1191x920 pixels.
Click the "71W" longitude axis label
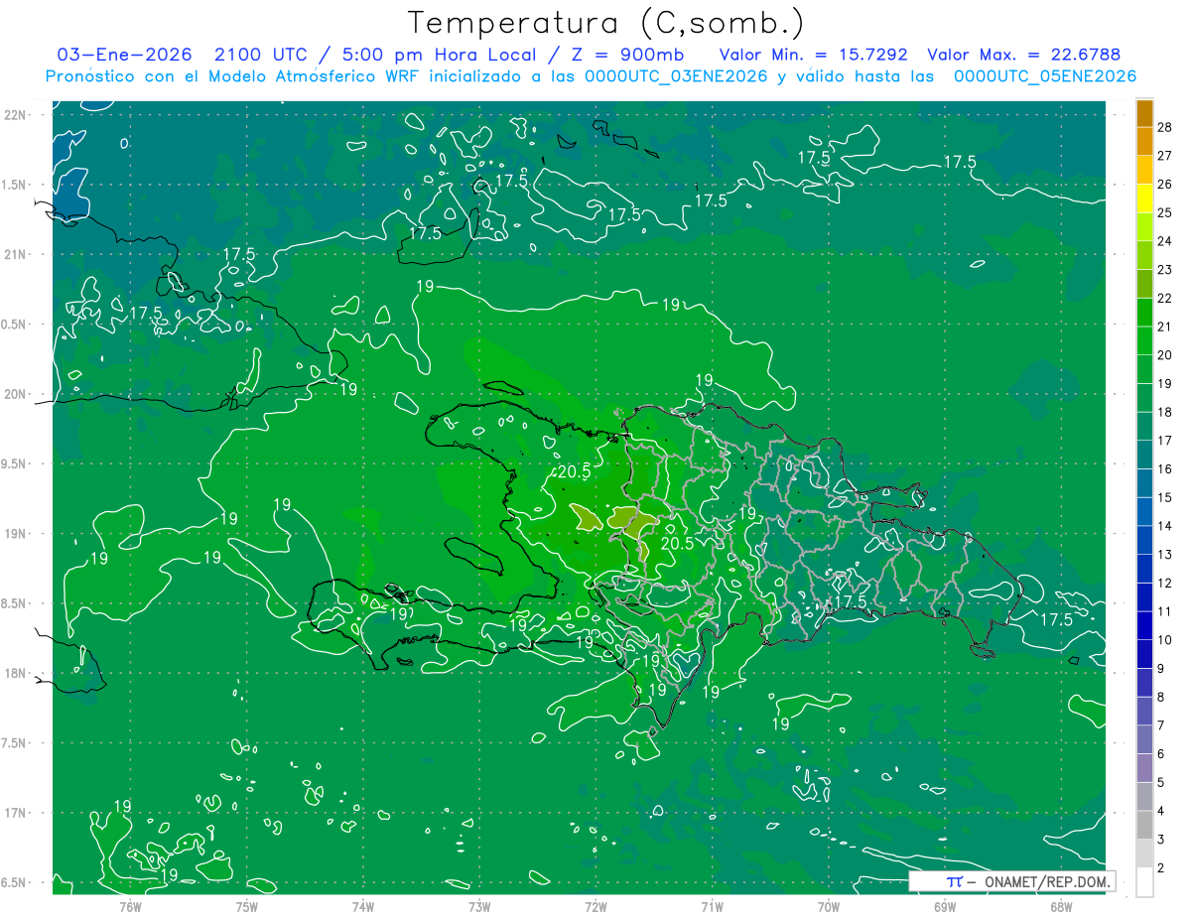point(712,906)
